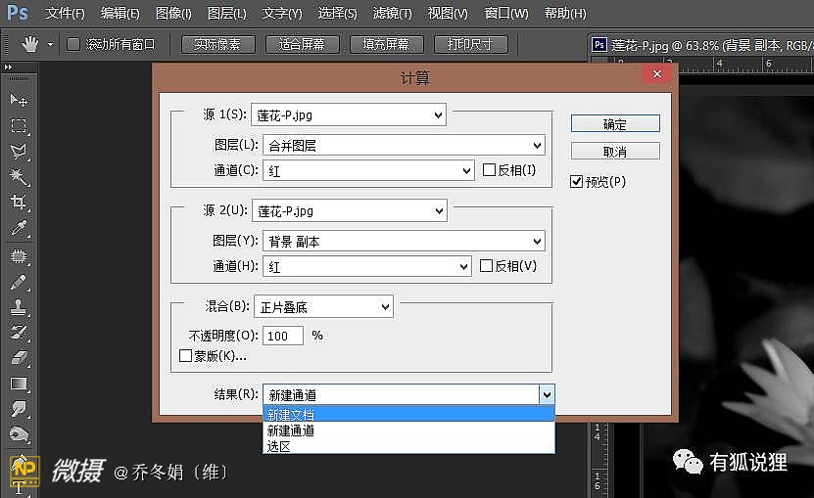Select the Eyedropper tool
Screen dimensions: 814x498
tap(19, 228)
